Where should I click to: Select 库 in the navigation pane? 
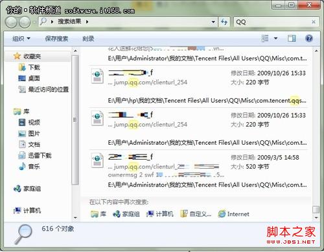click(x=27, y=112)
